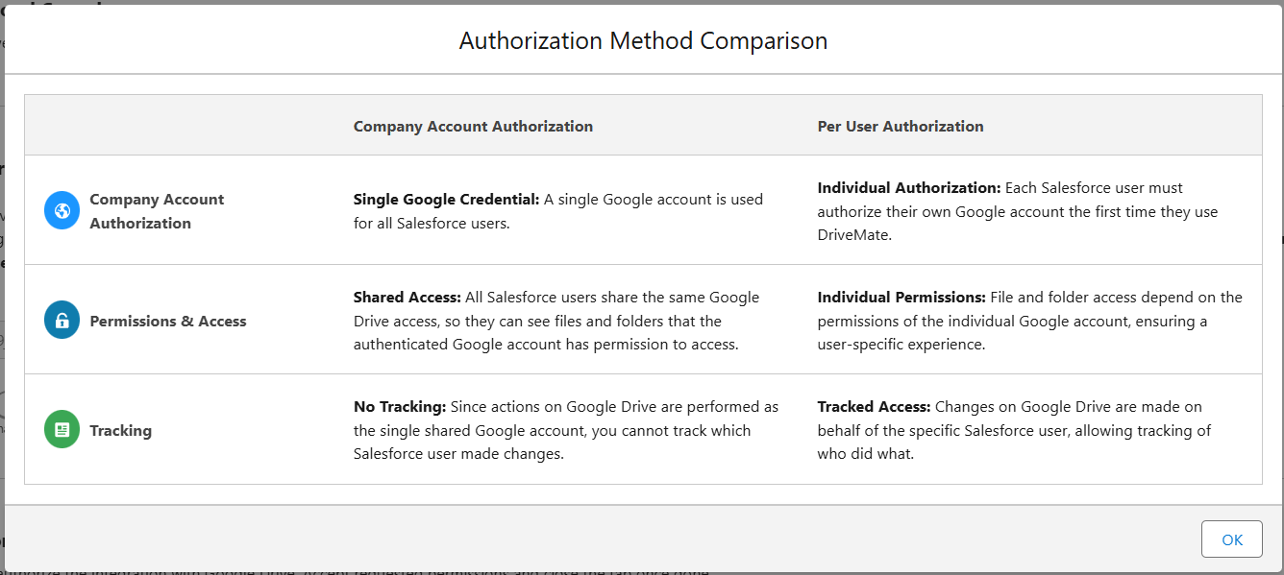Image resolution: width=1284 pixels, height=575 pixels.
Task: Click the No Tracking description text
Action: coord(557,430)
